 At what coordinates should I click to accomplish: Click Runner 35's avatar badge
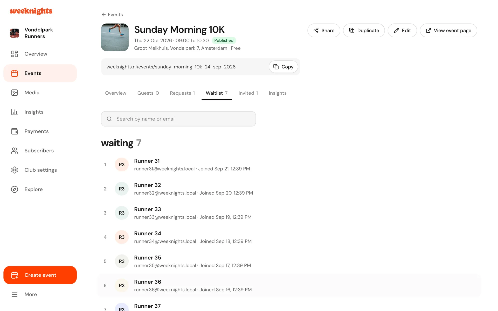[122, 261]
